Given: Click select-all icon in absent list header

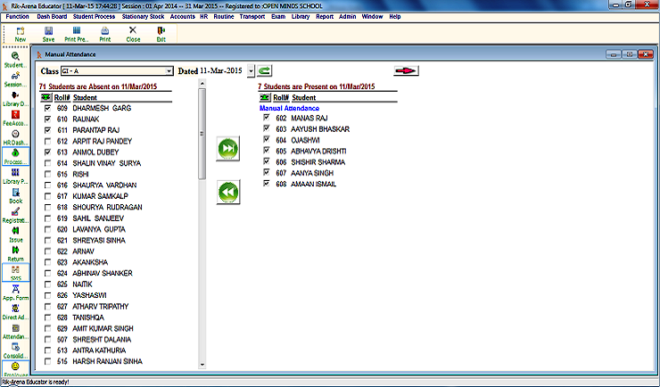Looking at the screenshot, I should coord(45,96).
